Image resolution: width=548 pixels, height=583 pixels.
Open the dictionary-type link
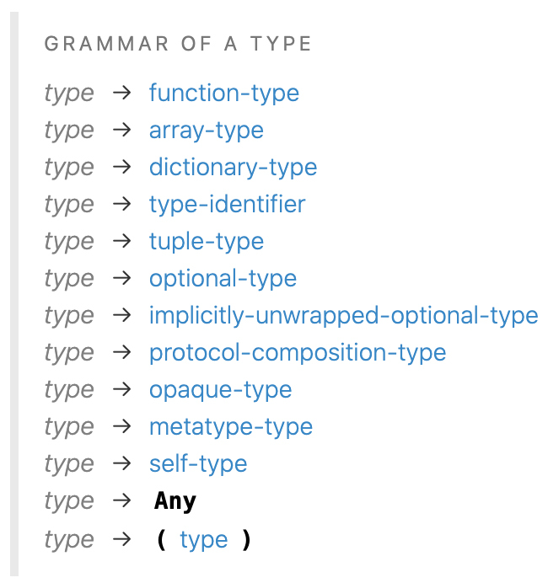pyautogui.click(x=233, y=168)
